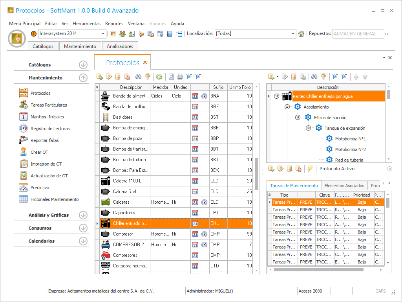
Task: Open print preview with the magnifier page icon
Action: click(x=171, y=77)
